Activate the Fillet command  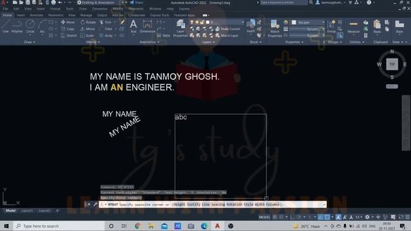click(x=106, y=29)
